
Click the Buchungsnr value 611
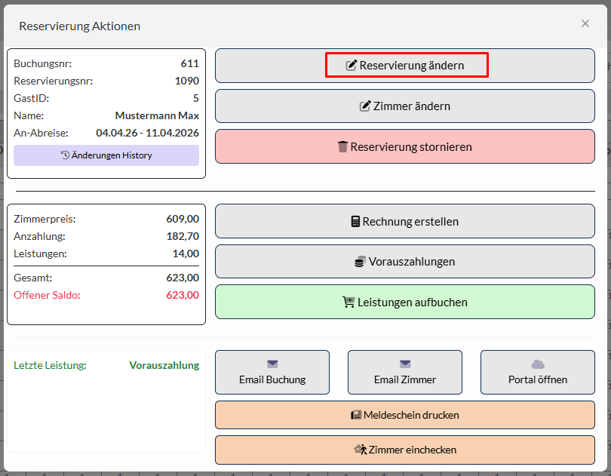click(x=189, y=63)
